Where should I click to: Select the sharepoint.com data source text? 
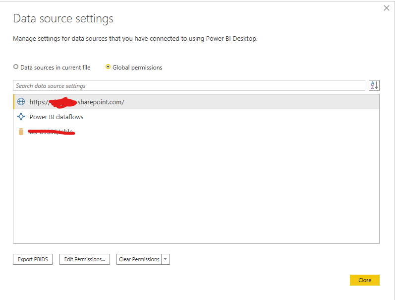pos(77,102)
